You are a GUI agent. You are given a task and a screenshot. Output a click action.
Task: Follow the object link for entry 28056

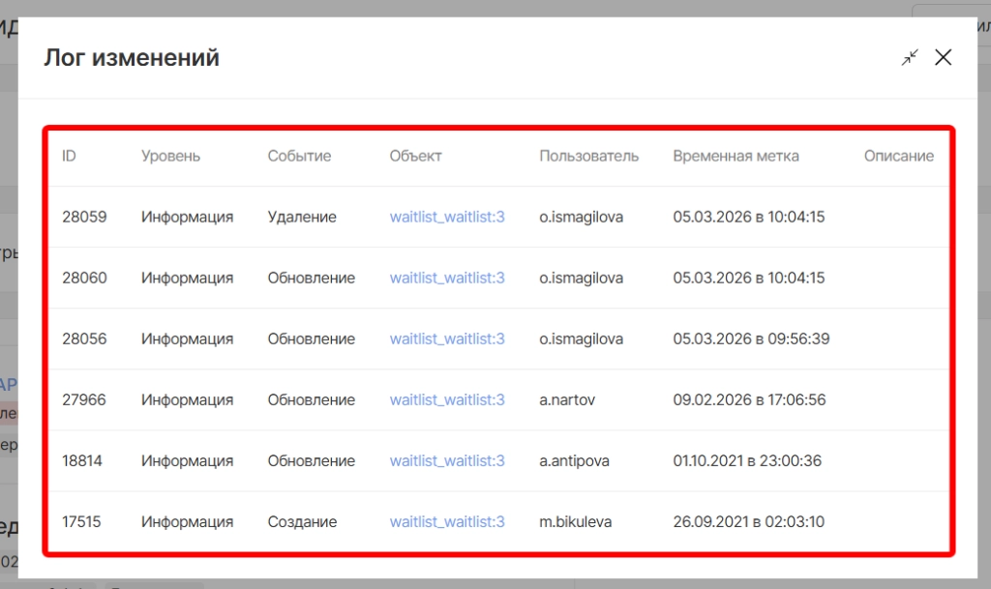[x=447, y=339]
